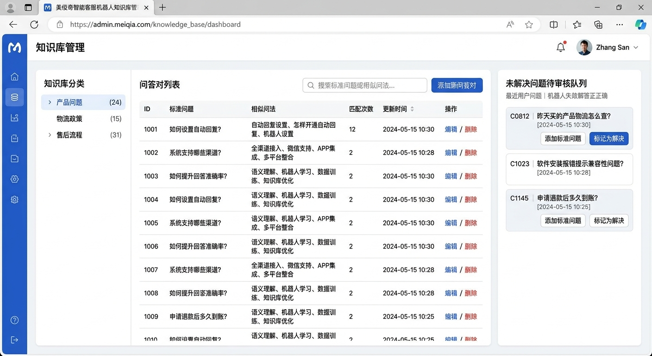Open the notification bell icon
652x356 pixels.
(x=560, y=47)
